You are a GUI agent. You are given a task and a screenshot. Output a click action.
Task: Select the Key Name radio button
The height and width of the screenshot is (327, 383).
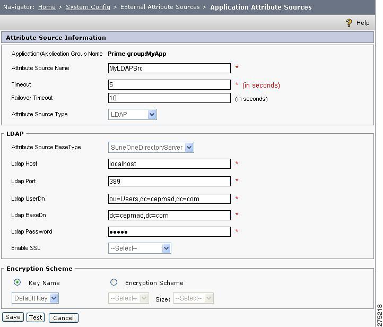(17, 282)
